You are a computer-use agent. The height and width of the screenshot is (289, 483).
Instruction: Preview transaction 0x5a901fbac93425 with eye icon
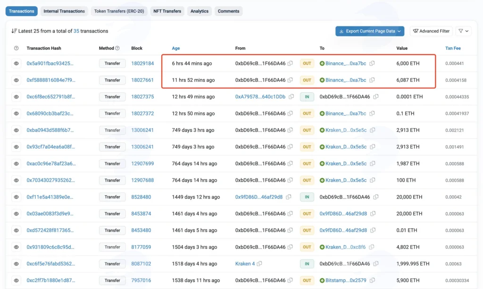click(x=17, y=64)
